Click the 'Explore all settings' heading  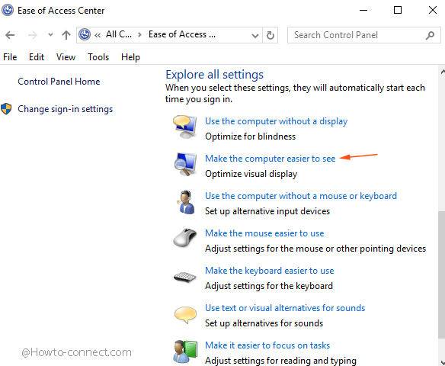tap(215, 75)
